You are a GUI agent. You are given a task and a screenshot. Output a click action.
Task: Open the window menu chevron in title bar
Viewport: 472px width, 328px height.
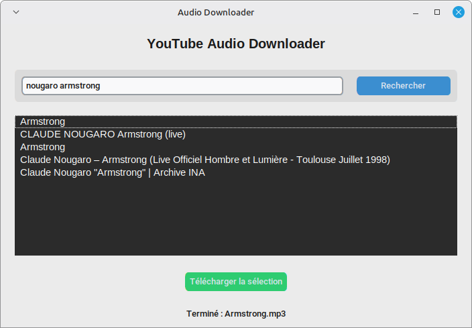click(16, 12)
